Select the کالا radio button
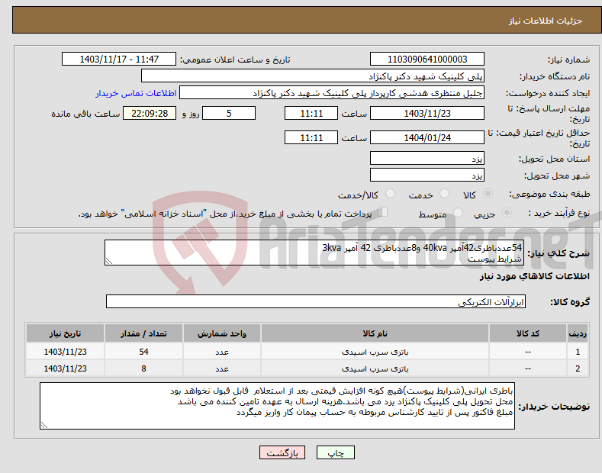The width and height of the screenshot is (602, 473). pos(488,194)
